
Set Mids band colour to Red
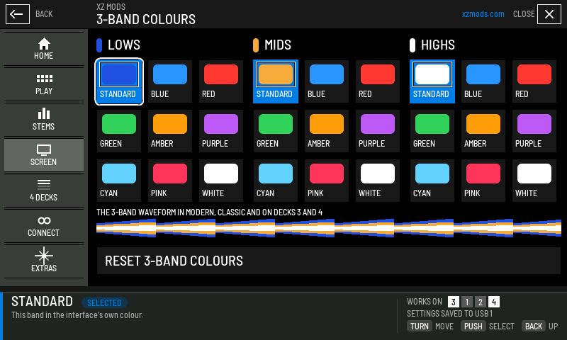[x=378, y=81]
